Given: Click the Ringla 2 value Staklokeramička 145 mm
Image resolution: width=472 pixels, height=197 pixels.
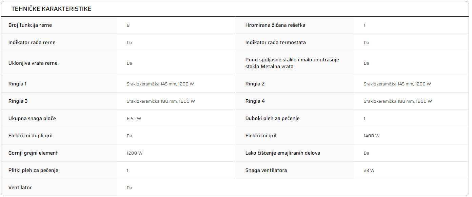Looking at the screenshot, I should (397, 84).
